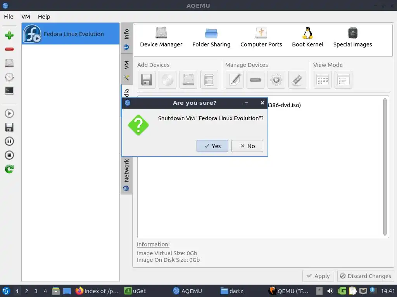This screenshot has height=297, width=397.
Task: Switch to workspace 2
Action: (26, 291)
